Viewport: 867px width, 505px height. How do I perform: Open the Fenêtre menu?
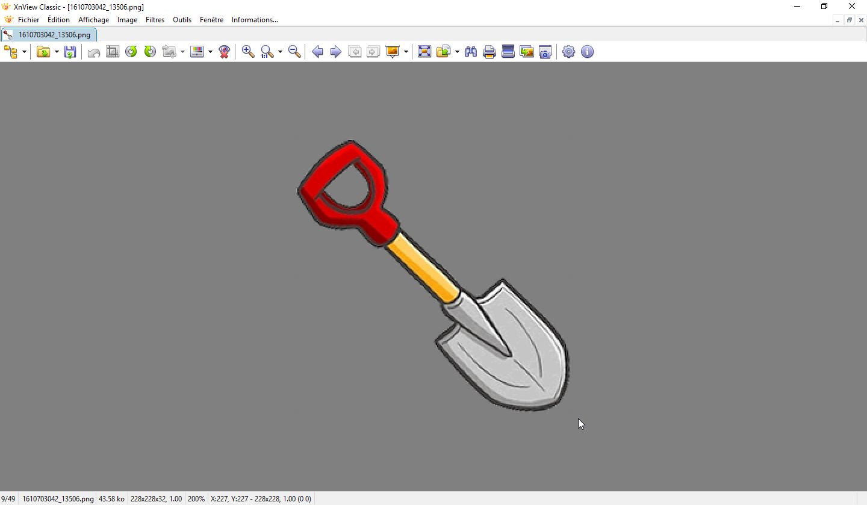[x=212, y=20]
